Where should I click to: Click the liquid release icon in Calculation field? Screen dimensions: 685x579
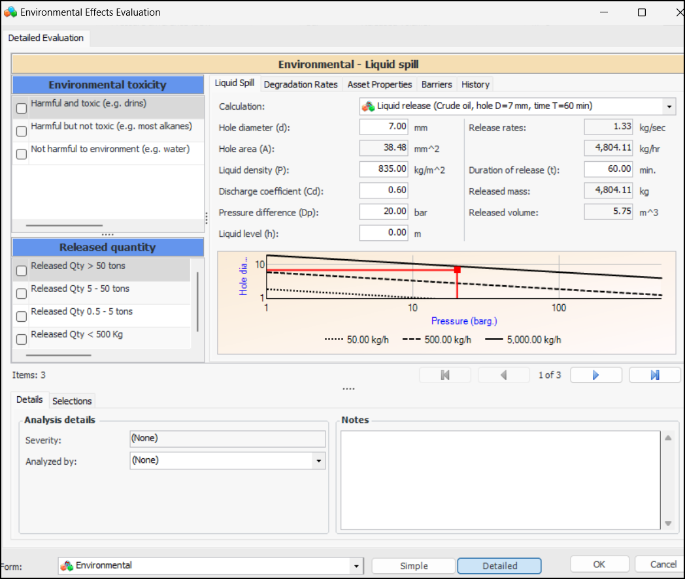coord(369,106)
